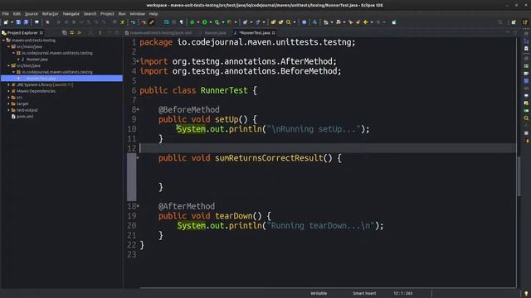Open the Source menu

(32, 14)
